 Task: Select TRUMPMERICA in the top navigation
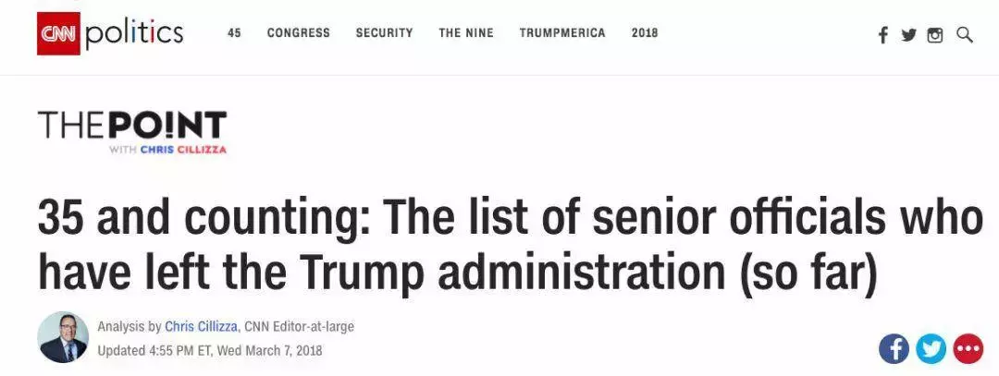click(562, 33)
